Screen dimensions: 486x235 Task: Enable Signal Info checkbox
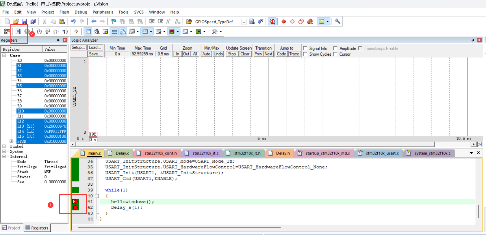click(x=305, y=48)
